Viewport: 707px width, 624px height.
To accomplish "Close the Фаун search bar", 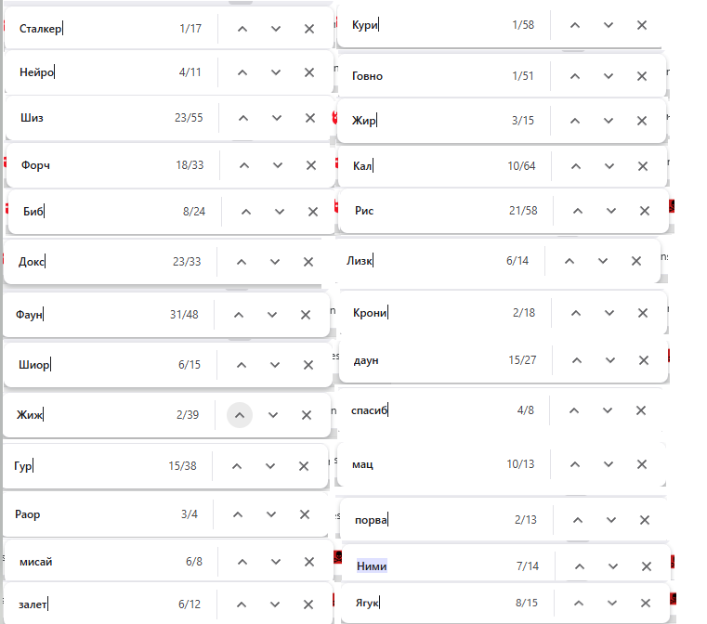I will click(306, 315).
